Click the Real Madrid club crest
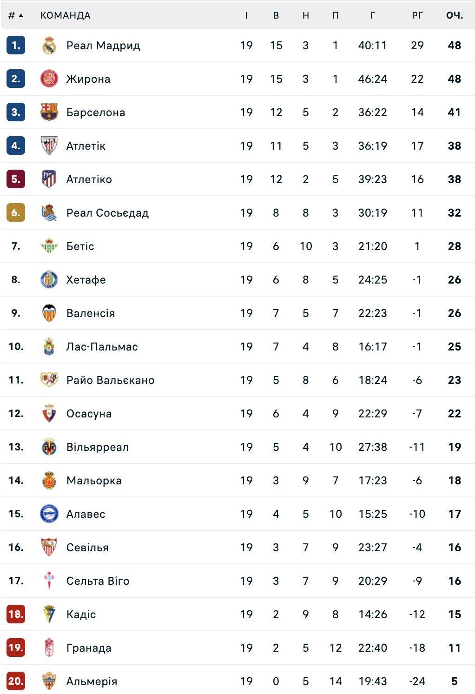Viewport: 475px width, 694px height. click(x=49, y=46)
